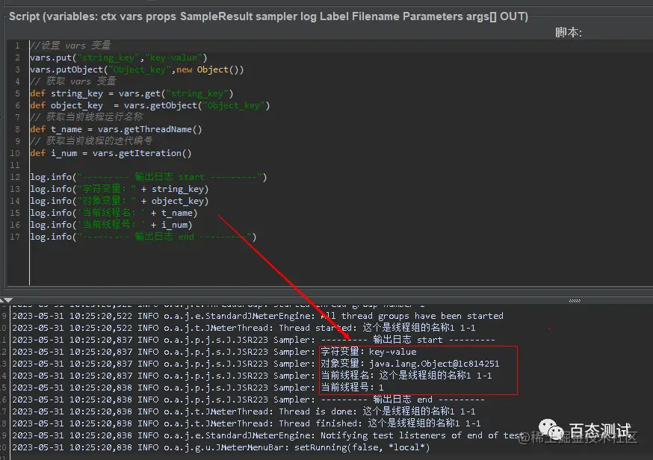Click the script line log.info('当前线程名: ' + t_name)
Screen dimensions: 653x460
[114, 213]
